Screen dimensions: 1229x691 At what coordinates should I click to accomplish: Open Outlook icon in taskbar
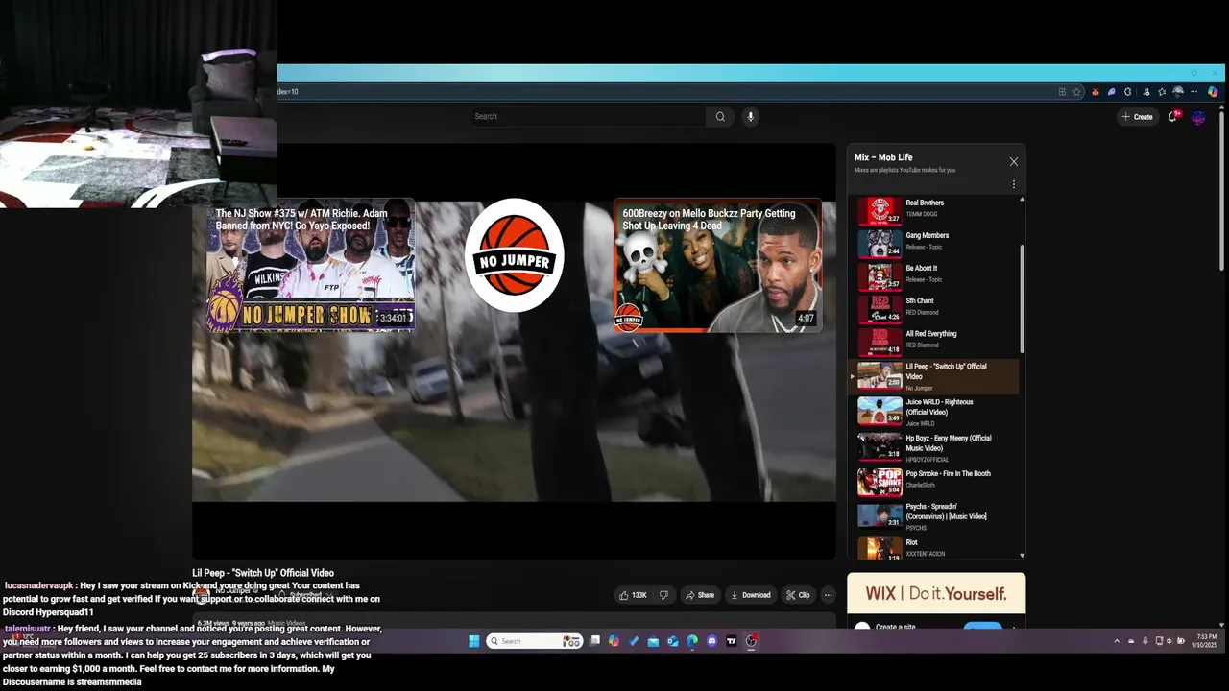pos(673,641)
